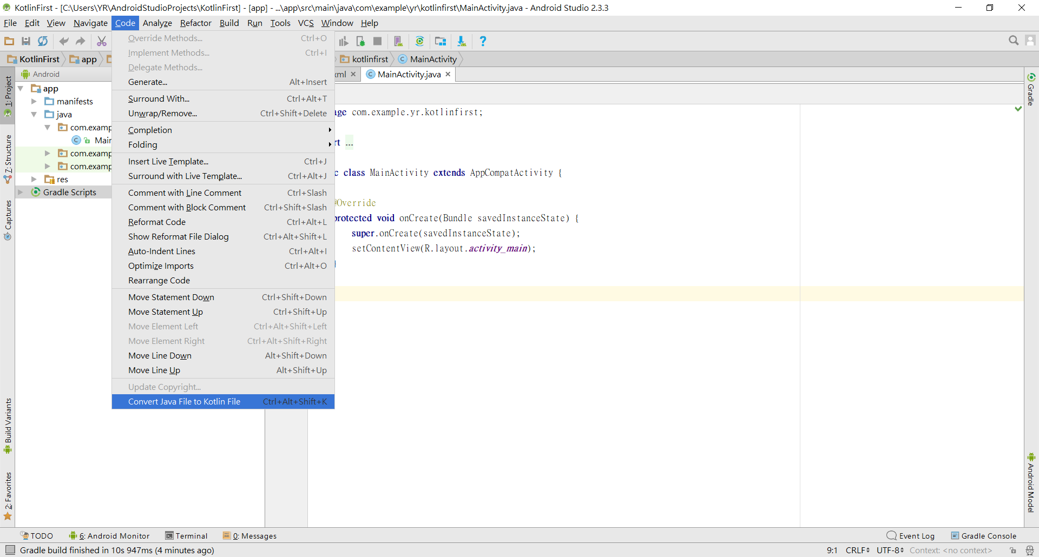This screenshot has width=1039, height=557.
Task: Select Reformat Code menu entry
Action: pyautogui.click(x=223, y=222)
